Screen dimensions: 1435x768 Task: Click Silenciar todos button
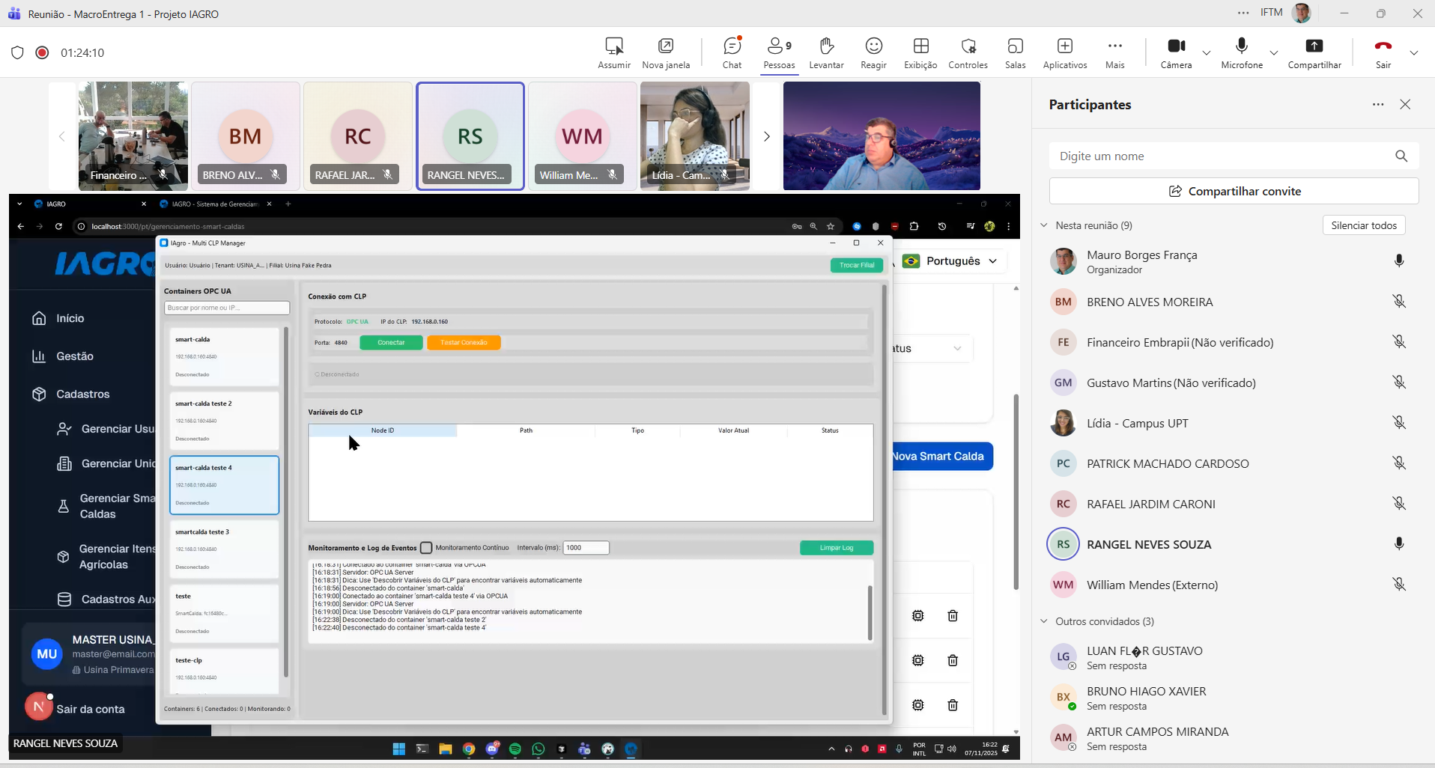click(x=1363, y=225)
